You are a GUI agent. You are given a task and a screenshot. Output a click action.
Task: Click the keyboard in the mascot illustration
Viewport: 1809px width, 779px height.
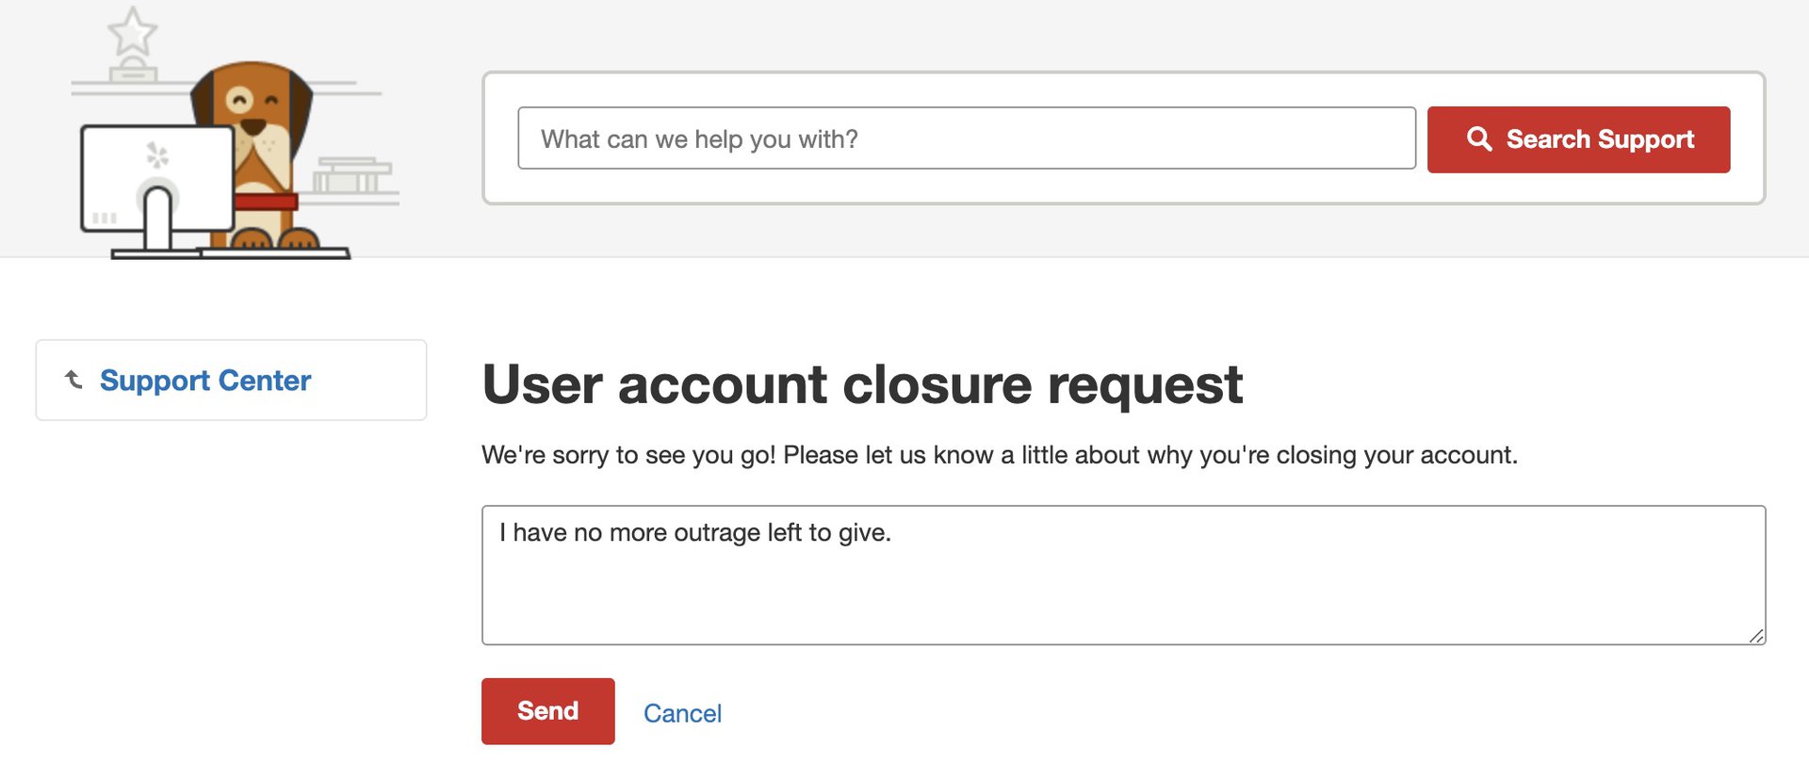click(x=273, y=252)
